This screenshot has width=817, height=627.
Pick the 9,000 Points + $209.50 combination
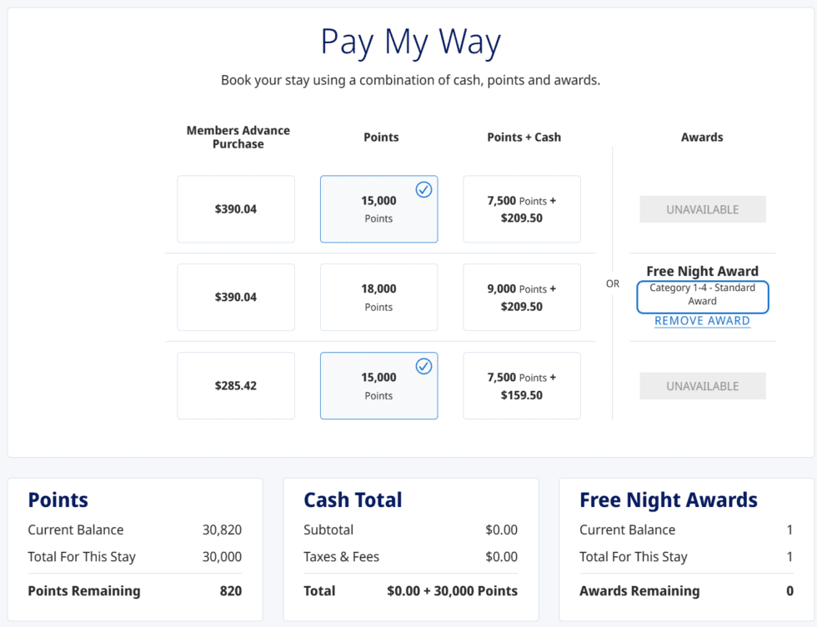point(522,297)
